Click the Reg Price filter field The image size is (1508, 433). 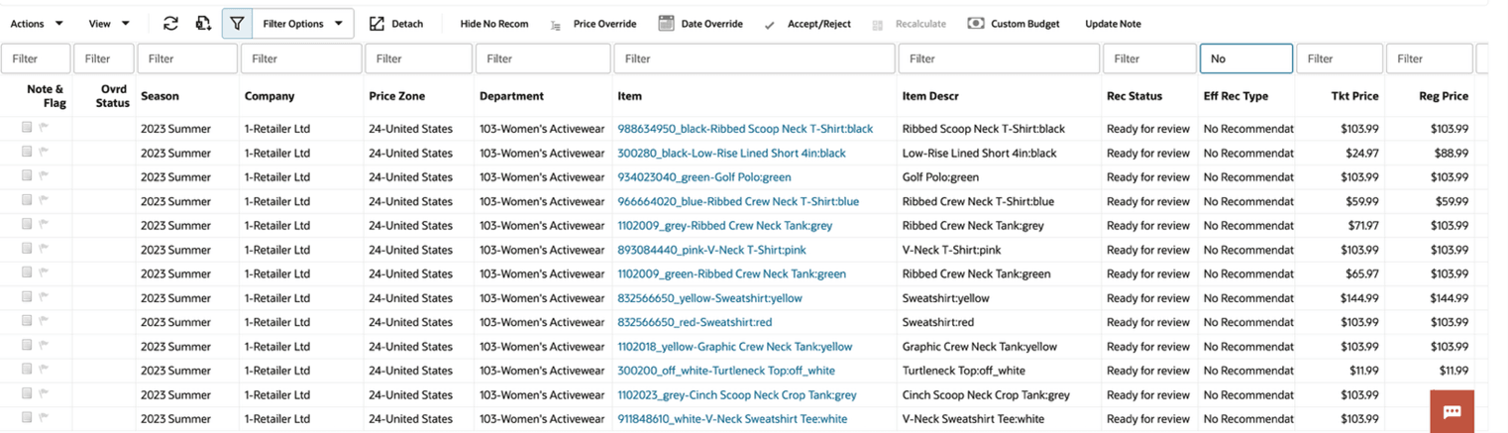pos(1429,58)
